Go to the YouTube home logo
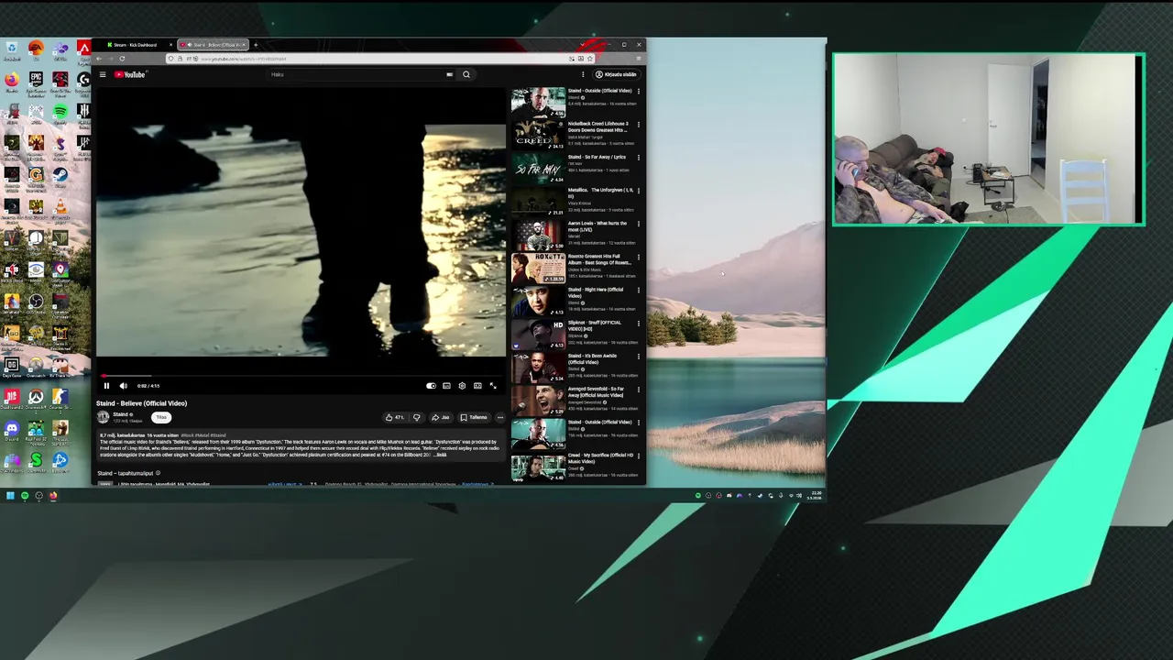 [x=130, y=74]
